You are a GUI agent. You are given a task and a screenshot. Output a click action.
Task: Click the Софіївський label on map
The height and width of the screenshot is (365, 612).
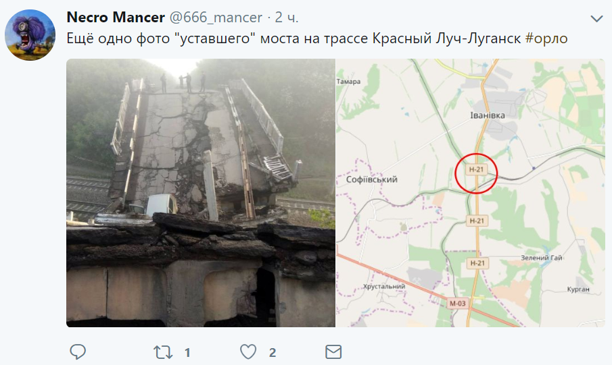click(x=371, y=179)
